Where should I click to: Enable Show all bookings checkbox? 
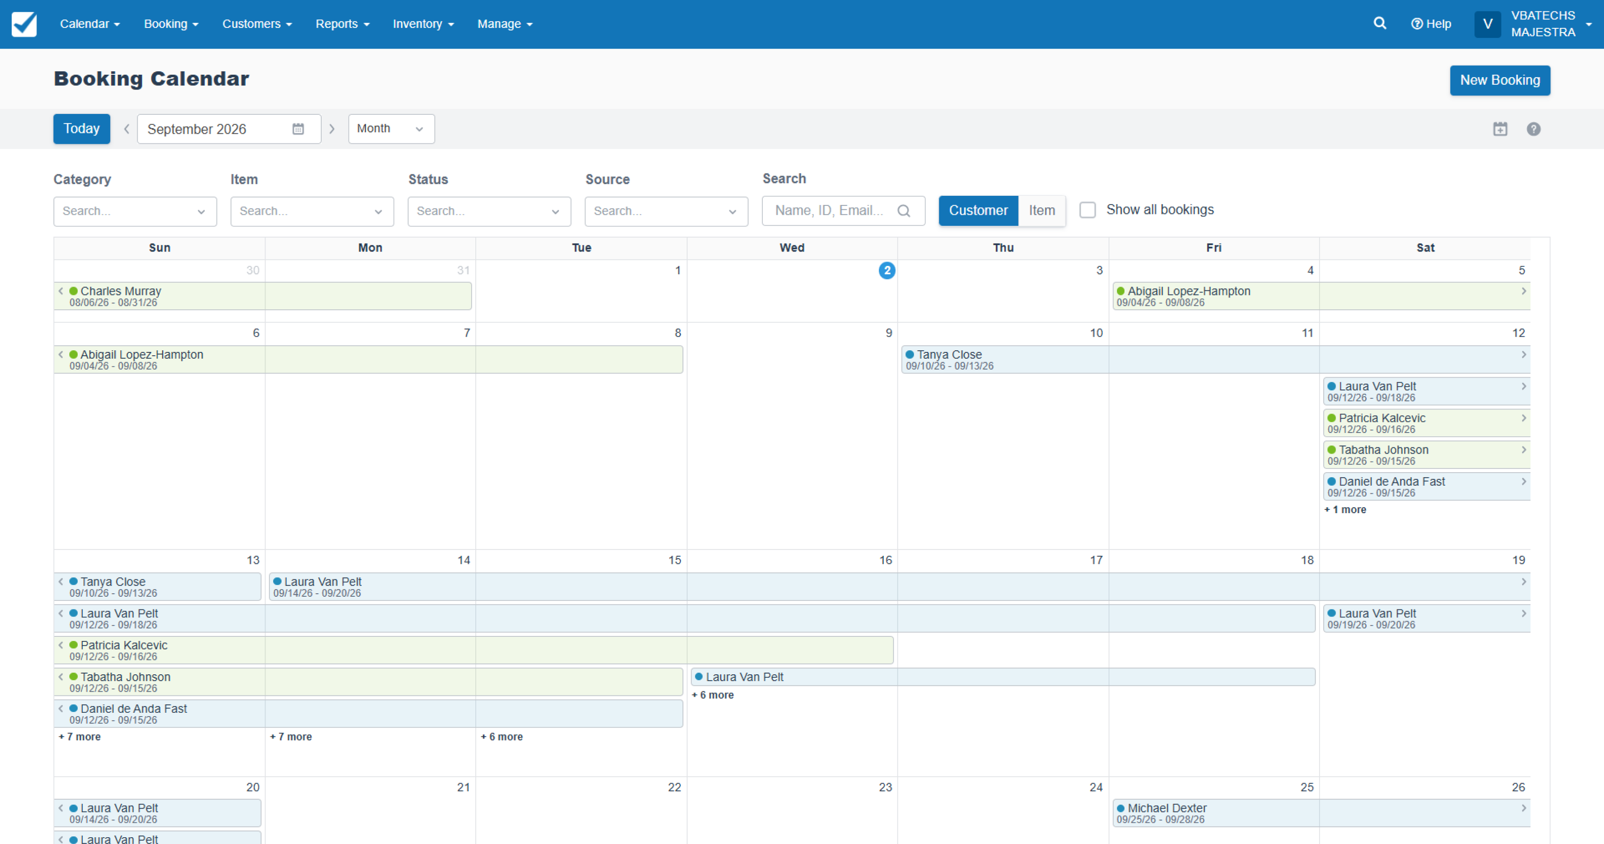point(1088,210)
